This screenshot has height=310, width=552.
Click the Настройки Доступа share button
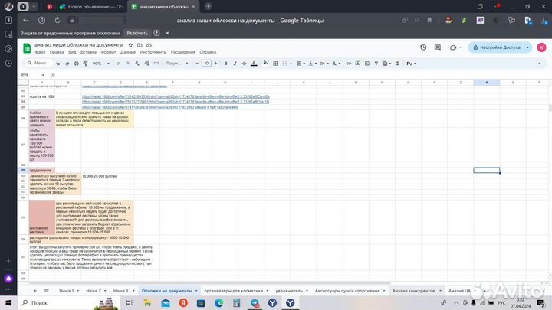499,47
